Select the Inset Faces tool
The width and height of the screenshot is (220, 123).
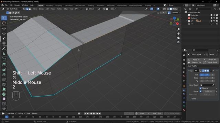[4, 69]
